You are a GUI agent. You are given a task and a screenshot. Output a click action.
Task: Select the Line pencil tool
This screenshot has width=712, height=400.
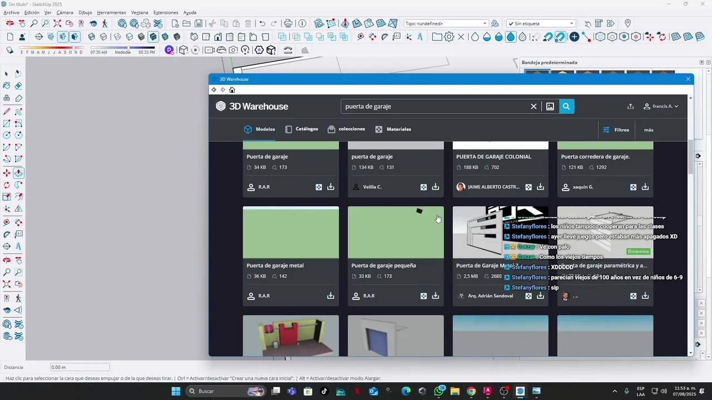coord(7,112)
